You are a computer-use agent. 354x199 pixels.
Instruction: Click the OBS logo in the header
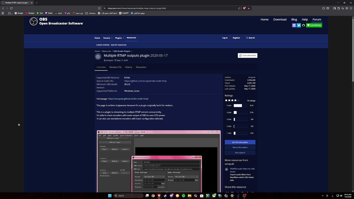(33, 21)
